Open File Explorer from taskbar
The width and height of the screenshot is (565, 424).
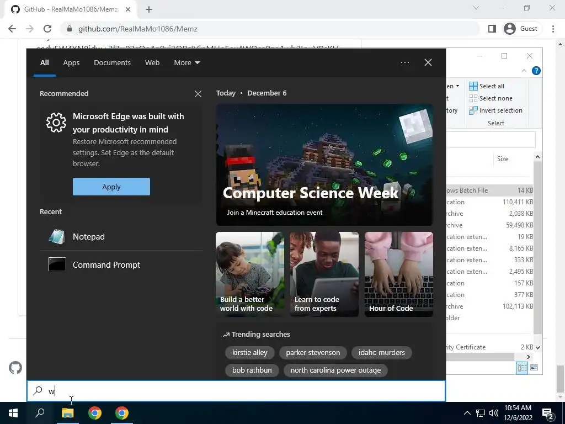tap(67, 413)
